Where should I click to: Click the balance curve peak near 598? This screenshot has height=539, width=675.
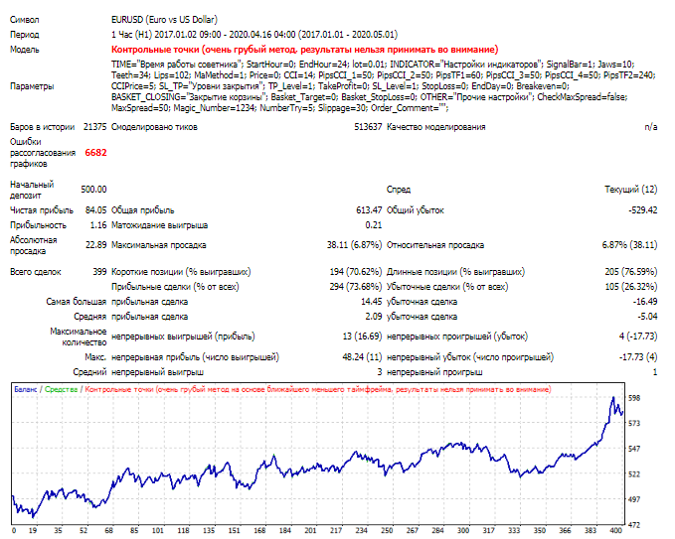pos(613,398)
